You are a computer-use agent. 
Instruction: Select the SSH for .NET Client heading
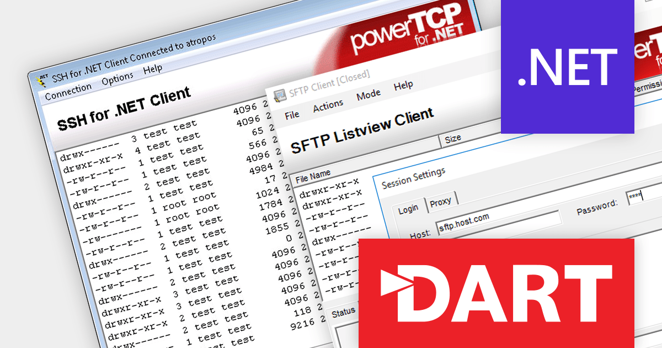coord(124,109)
